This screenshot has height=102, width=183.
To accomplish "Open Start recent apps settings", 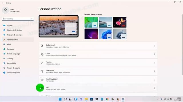I will click(98, 88).
